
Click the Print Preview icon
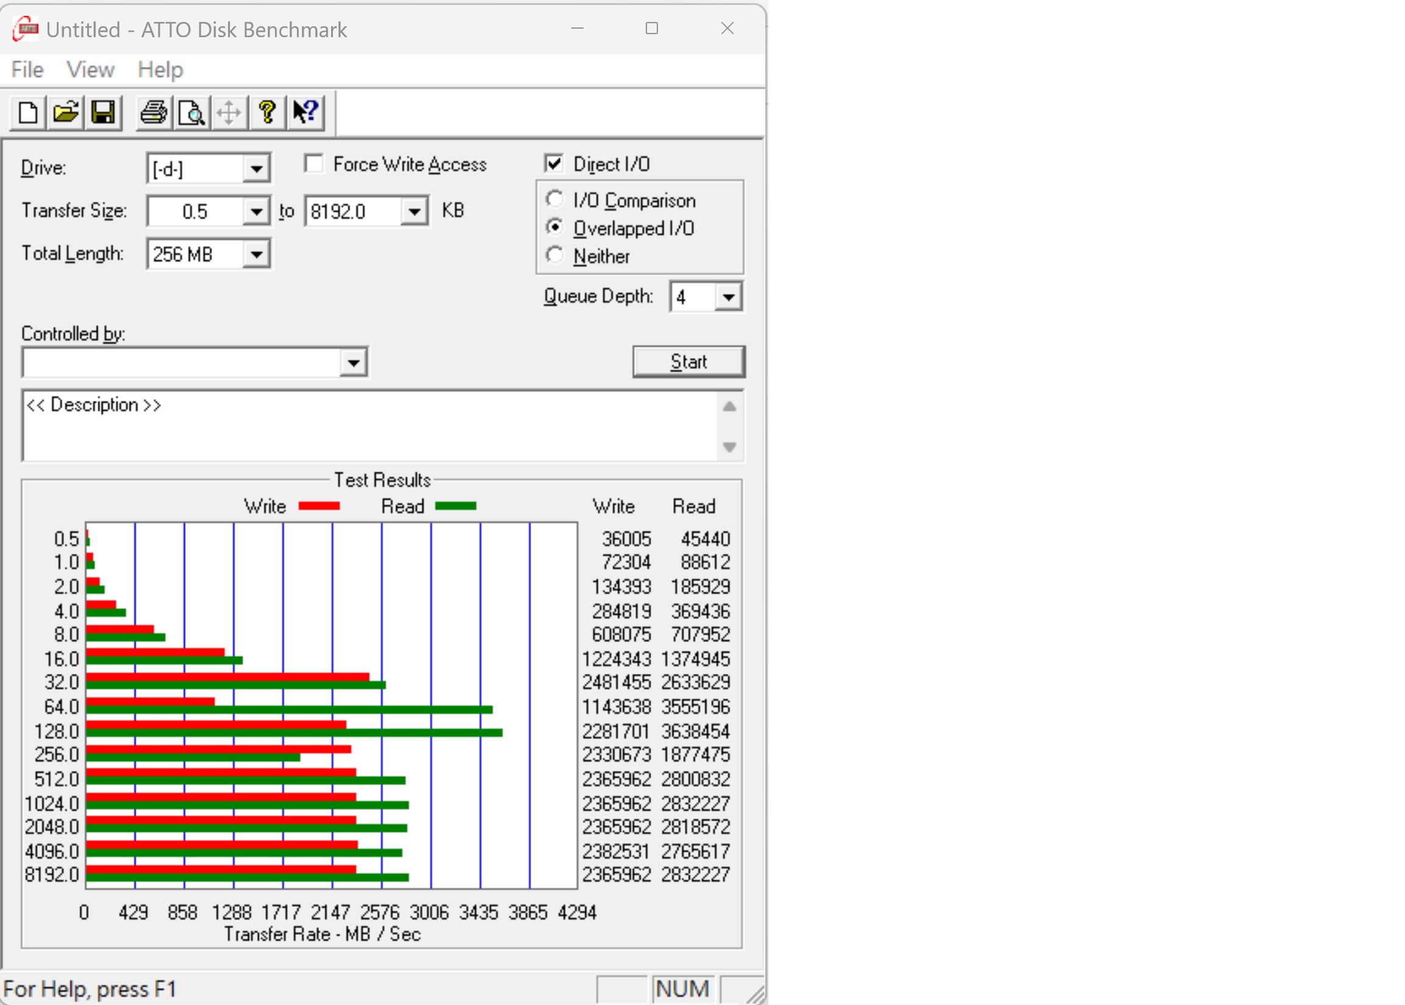191,113
